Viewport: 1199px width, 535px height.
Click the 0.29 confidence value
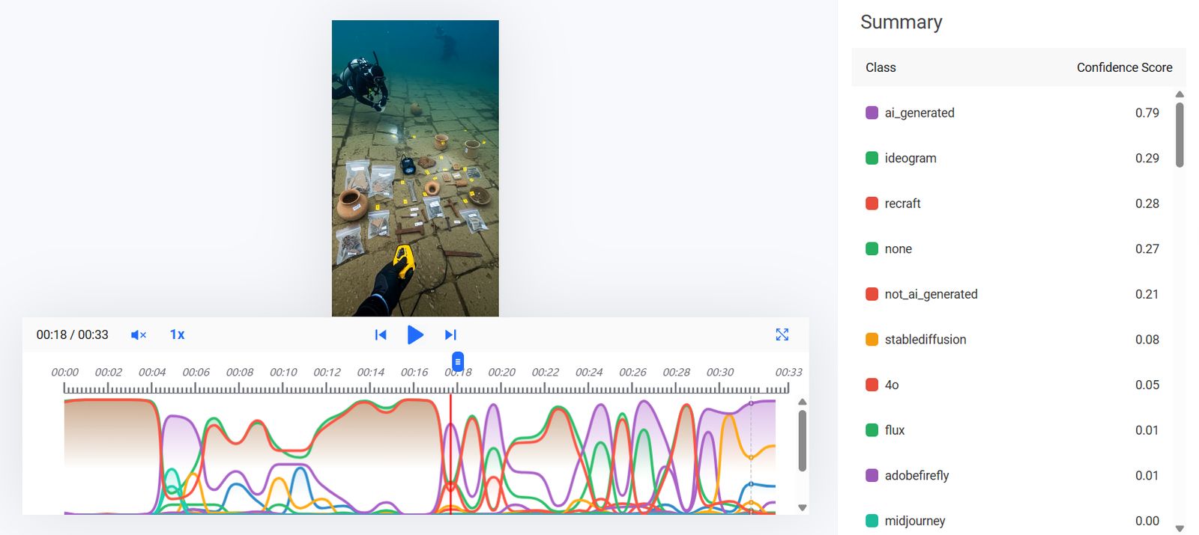pos(1147,158)
